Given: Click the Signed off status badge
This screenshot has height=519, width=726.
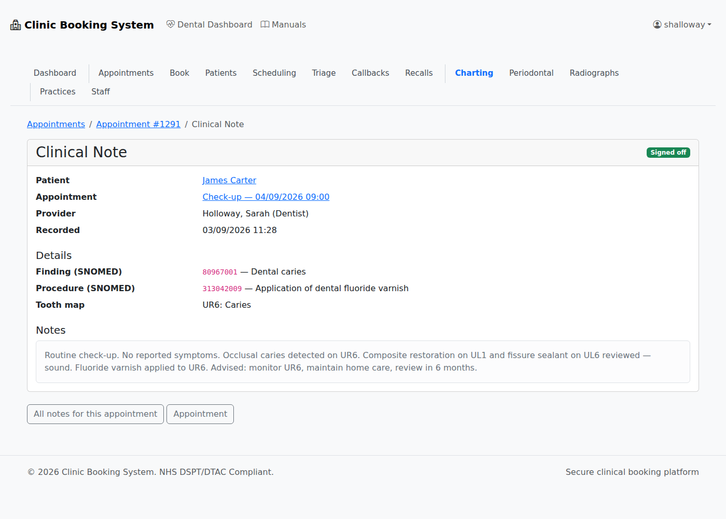Looking at the screenshot, I should coord(668,153).
